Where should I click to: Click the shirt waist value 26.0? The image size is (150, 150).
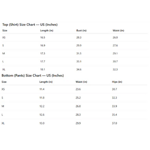click(x=115, y=37)
